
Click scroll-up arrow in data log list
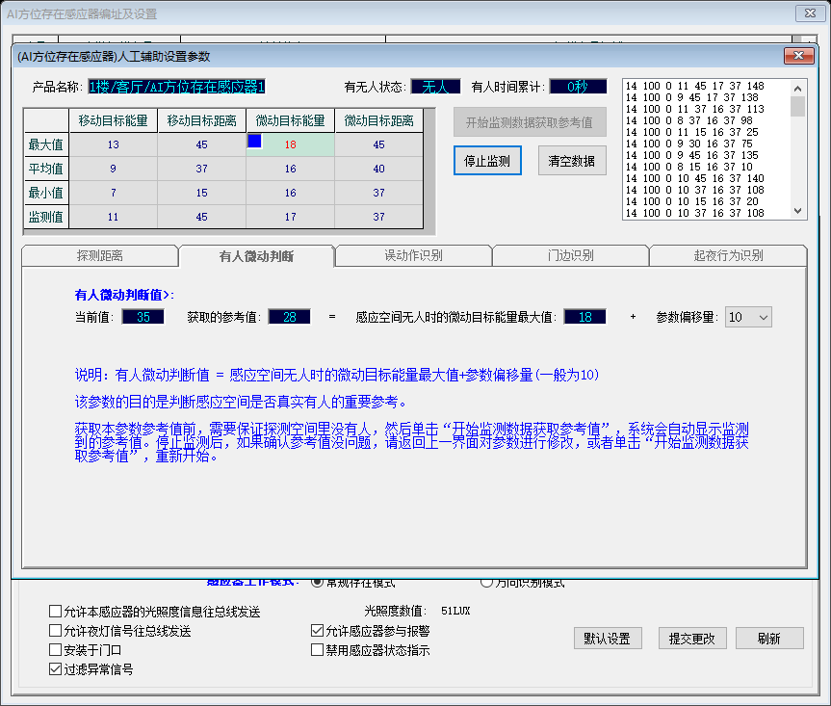[798, 88]
